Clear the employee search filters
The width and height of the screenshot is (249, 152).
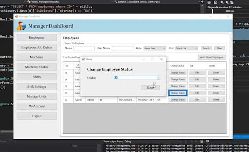coord(219,48)
